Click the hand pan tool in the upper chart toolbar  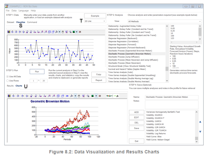63,32
